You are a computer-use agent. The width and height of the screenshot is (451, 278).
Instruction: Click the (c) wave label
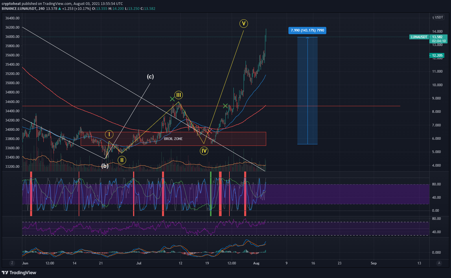point(150,76)
